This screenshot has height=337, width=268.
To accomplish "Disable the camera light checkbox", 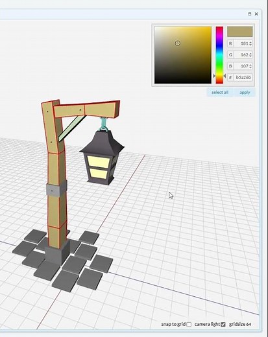I will [223, 325].
